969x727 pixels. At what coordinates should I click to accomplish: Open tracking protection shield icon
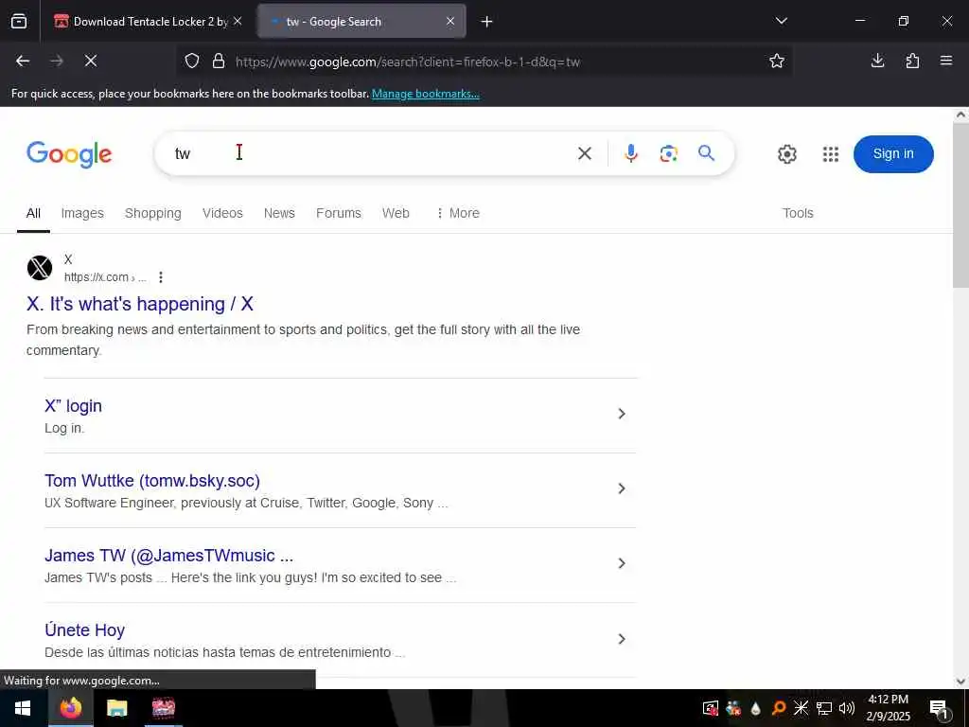(x=192, y=62)
